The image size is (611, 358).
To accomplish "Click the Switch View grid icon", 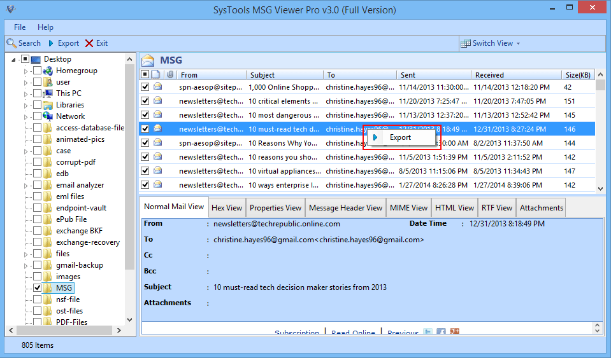I will click(x=465, y=43).
